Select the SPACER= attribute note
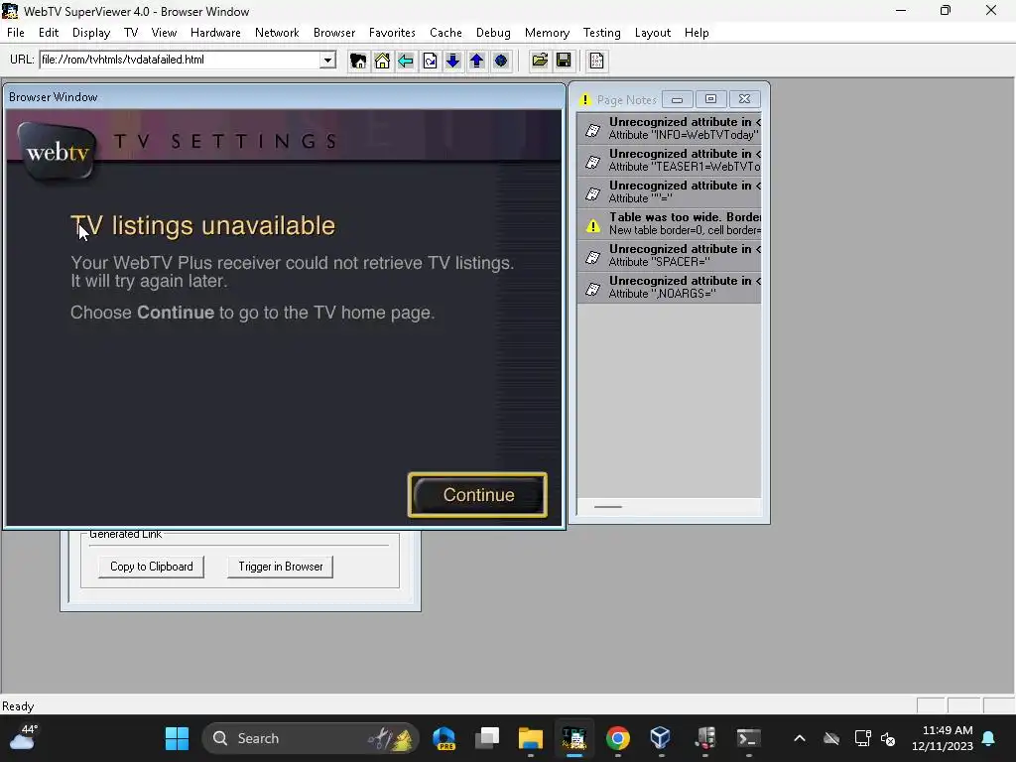1016x762 pixels. click(669, 255)
